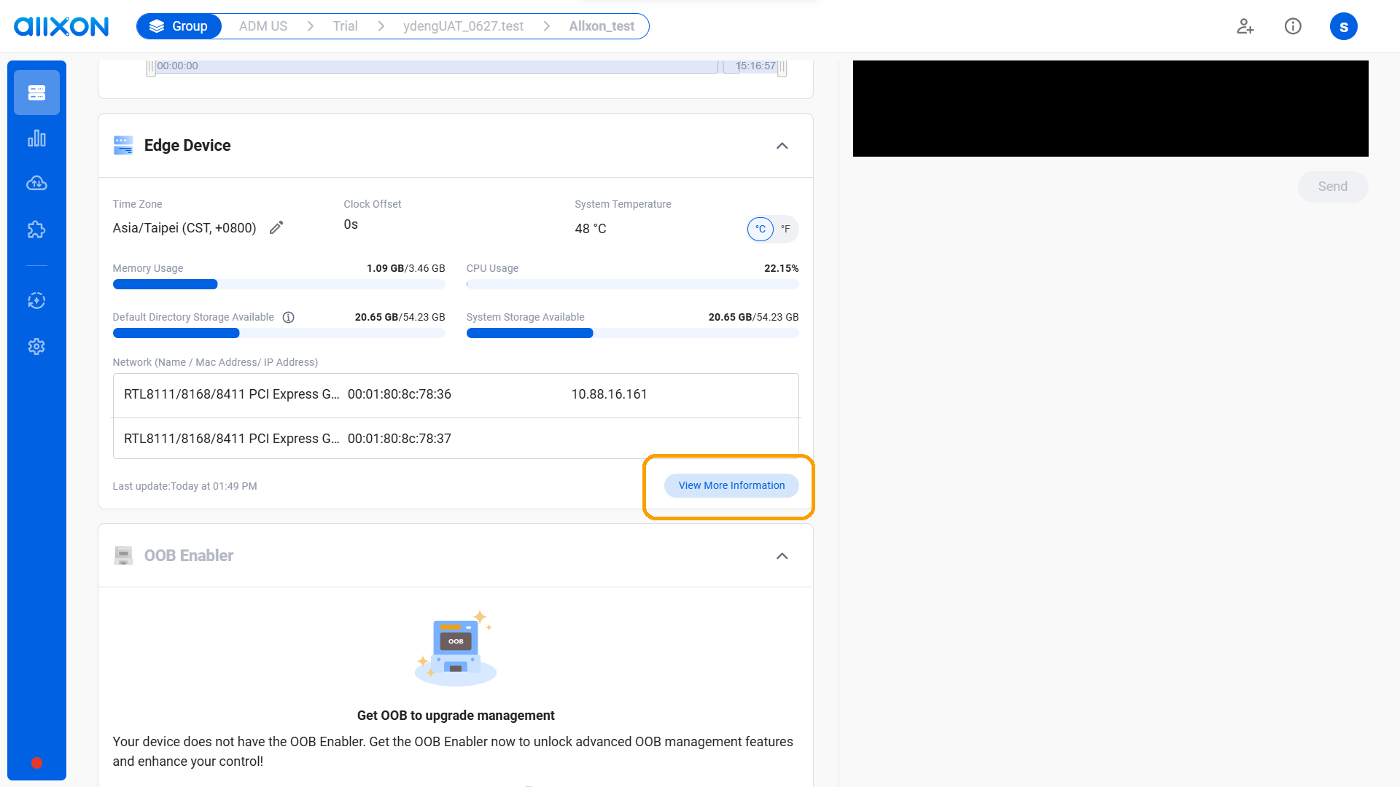Click the red recording indicator dot
Screen dimensions: 1400x787
36,762
